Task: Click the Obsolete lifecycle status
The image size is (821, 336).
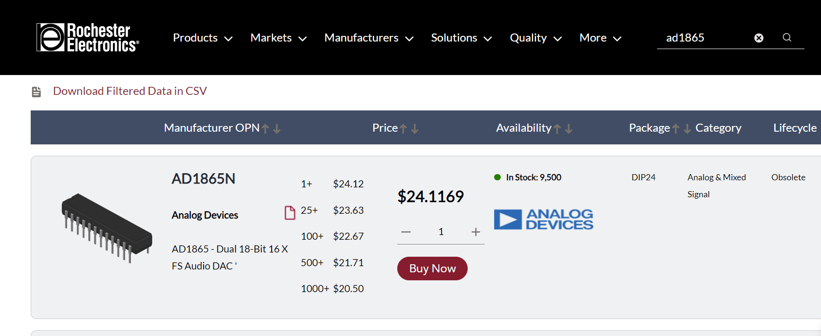Action: tap(788, 177)
